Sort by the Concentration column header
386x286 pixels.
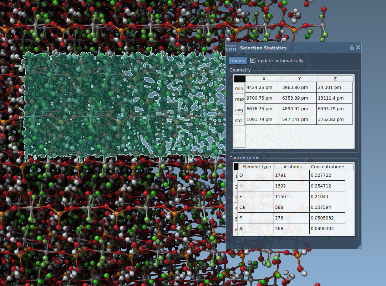pos(327,166)
